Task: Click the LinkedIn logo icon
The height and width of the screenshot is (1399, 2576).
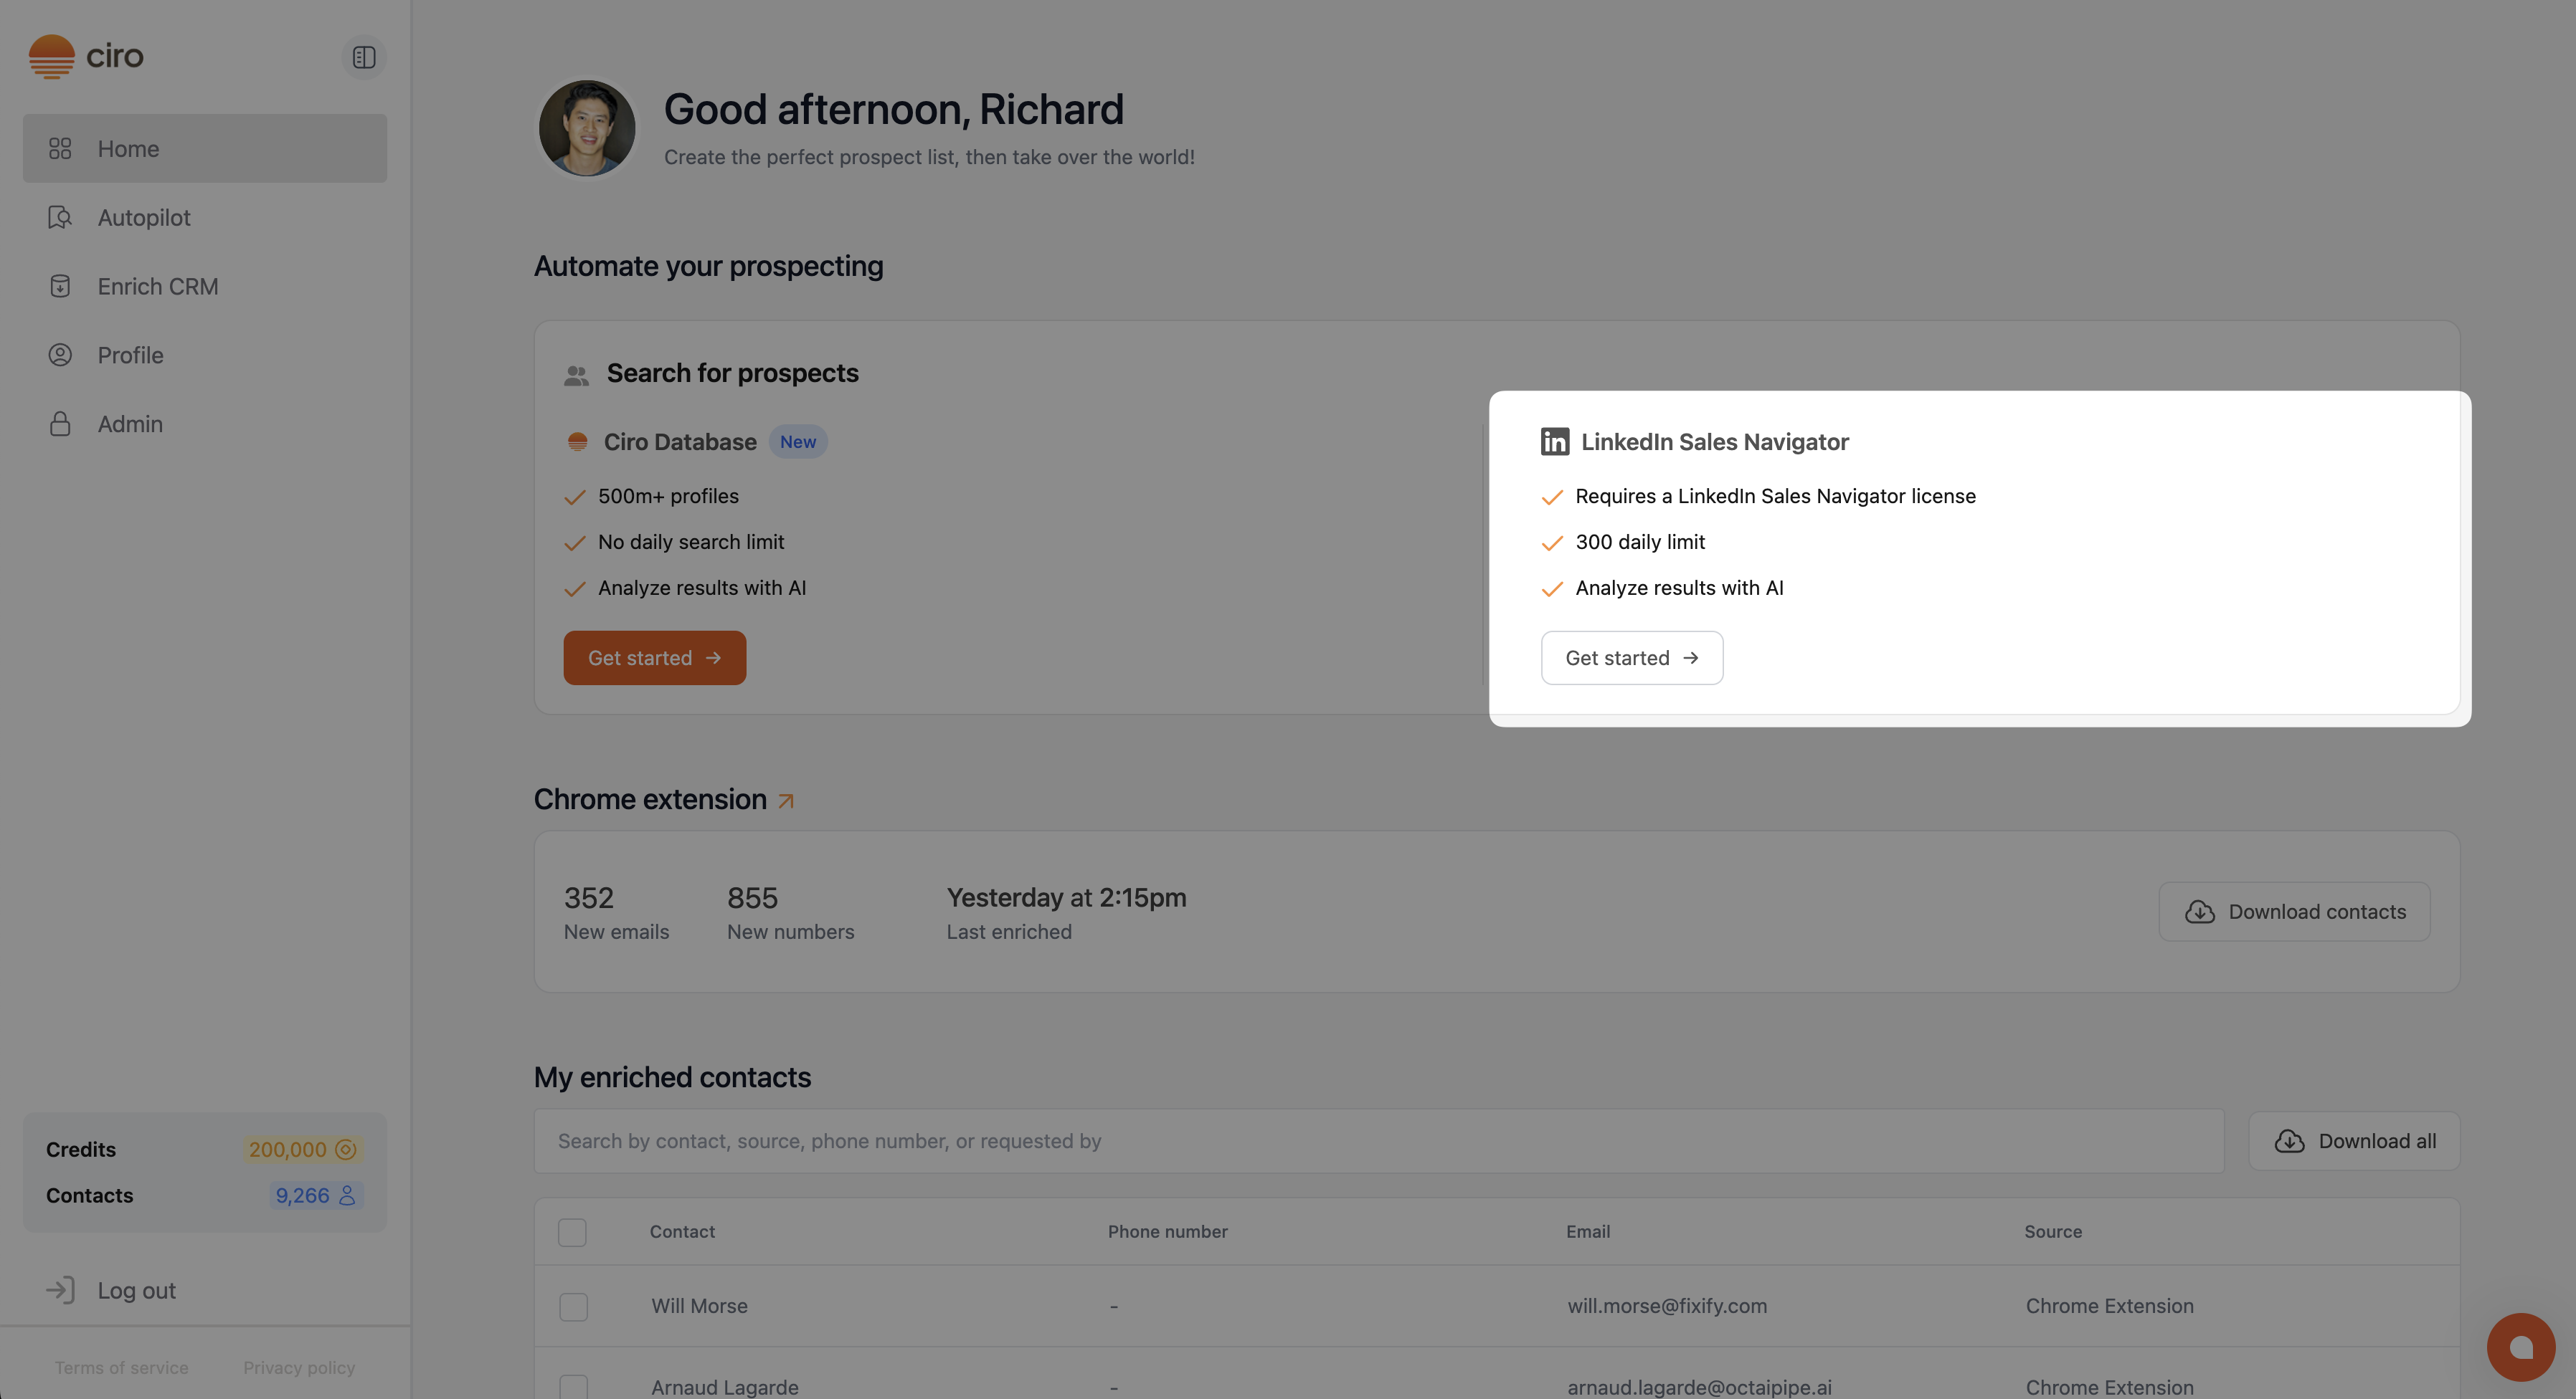Action: (1554, 441)
